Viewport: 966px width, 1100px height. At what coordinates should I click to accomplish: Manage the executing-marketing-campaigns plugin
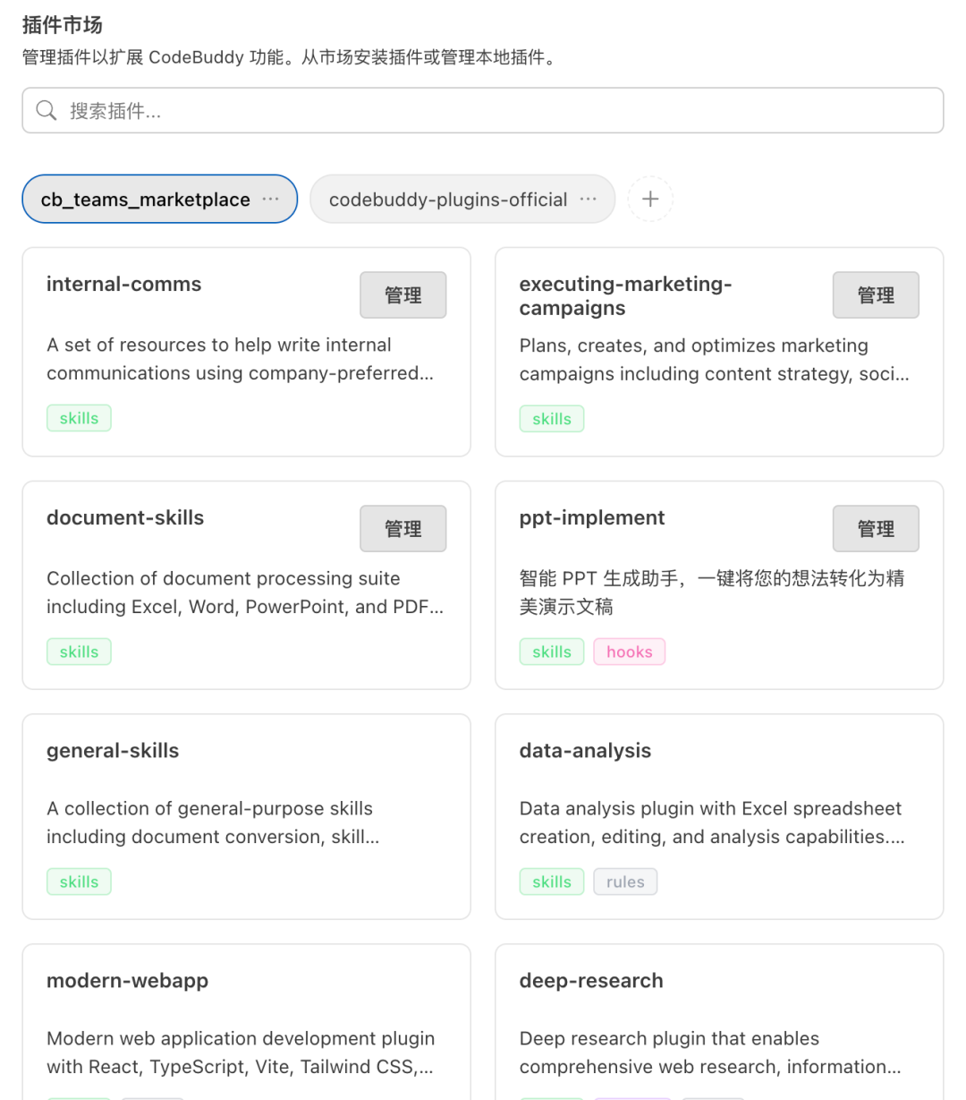[x=876, y=295]
